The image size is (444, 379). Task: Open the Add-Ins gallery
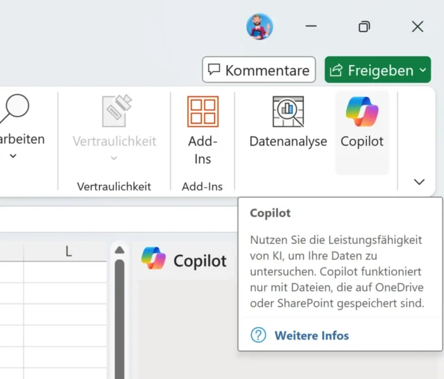[x=203, y=112]
